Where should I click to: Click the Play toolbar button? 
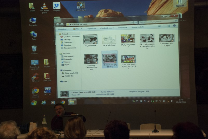click(x=76, y=29)
